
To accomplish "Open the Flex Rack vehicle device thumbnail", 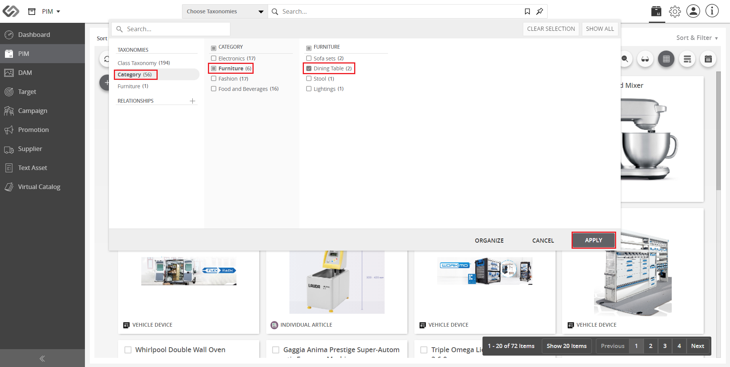I will (189, 271).
